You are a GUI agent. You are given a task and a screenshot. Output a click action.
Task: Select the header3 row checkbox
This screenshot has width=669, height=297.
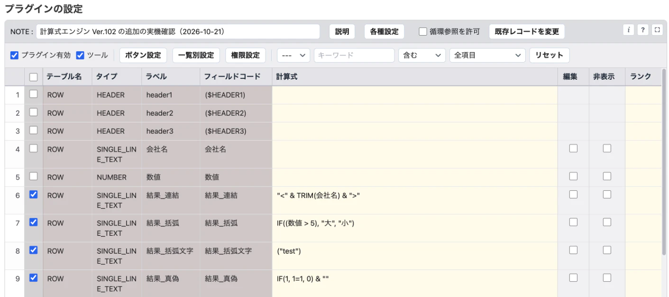click(33, 130)
